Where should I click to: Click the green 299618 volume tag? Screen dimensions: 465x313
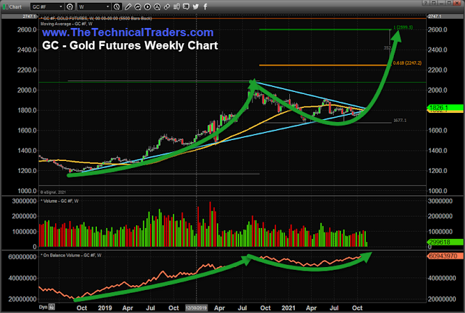pos(445,242)
